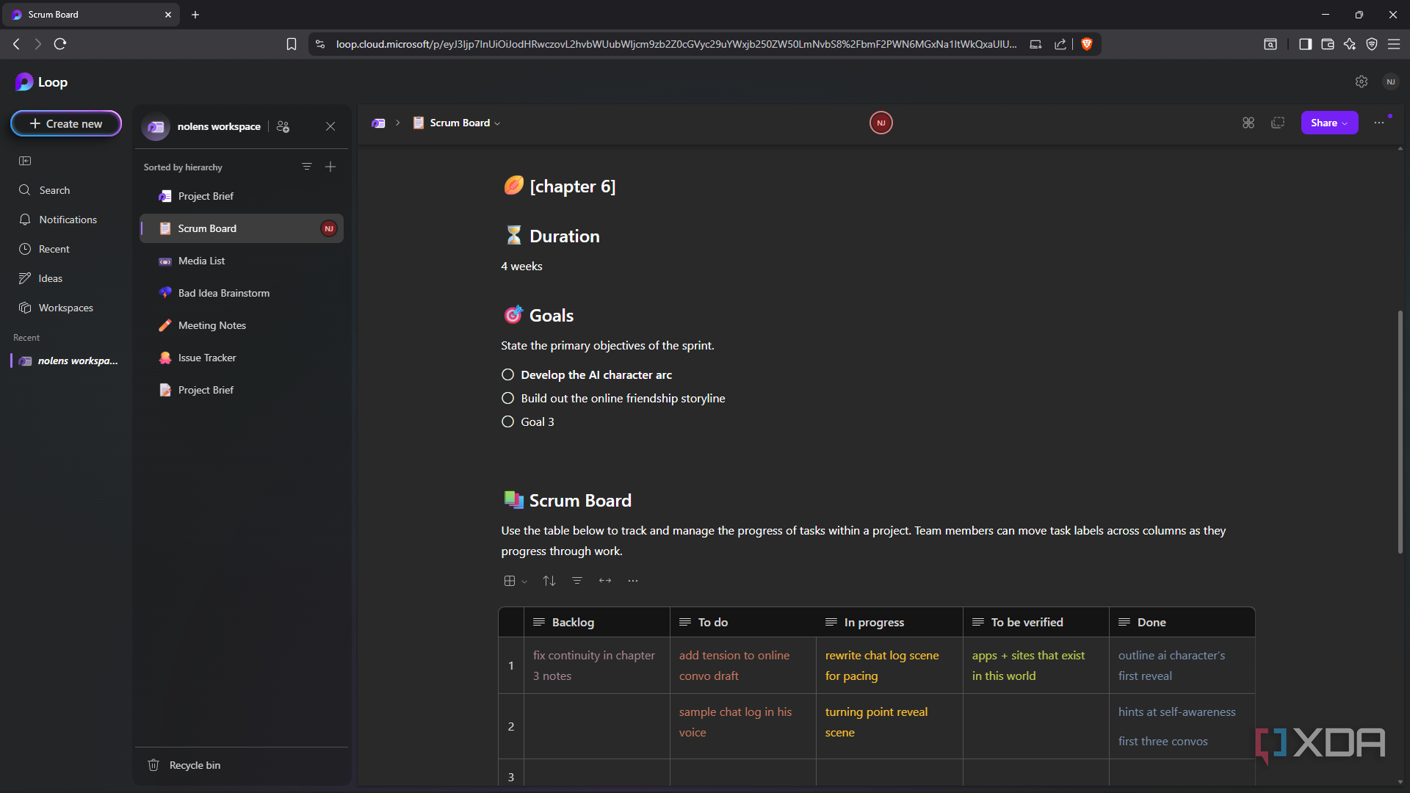The height and width of the screenshot is (793, 1410).
Task: Click the table sort arrows icon
Action: 549,581
